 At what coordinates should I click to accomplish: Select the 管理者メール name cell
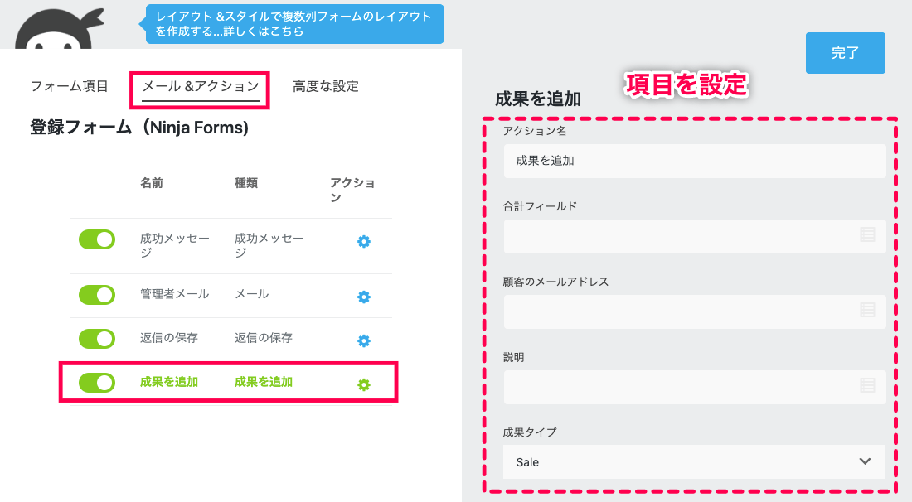point(174,294)
